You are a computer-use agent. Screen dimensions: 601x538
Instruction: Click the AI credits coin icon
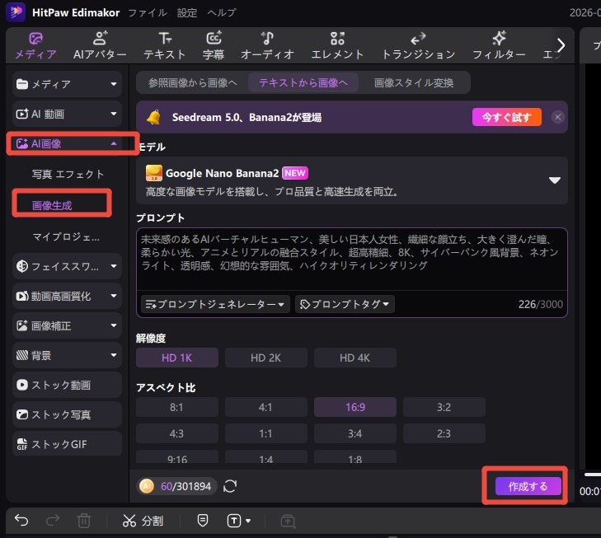click(x=147, y=486)
